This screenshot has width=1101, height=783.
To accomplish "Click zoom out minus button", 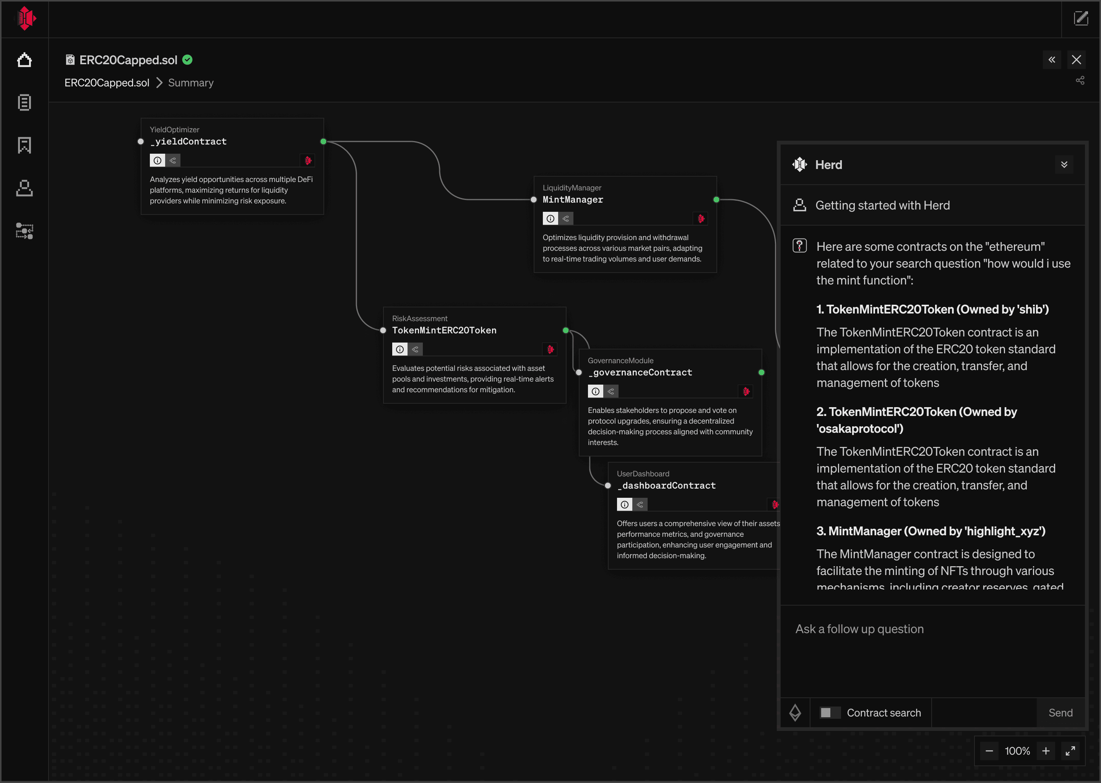I will pos(989,751).
